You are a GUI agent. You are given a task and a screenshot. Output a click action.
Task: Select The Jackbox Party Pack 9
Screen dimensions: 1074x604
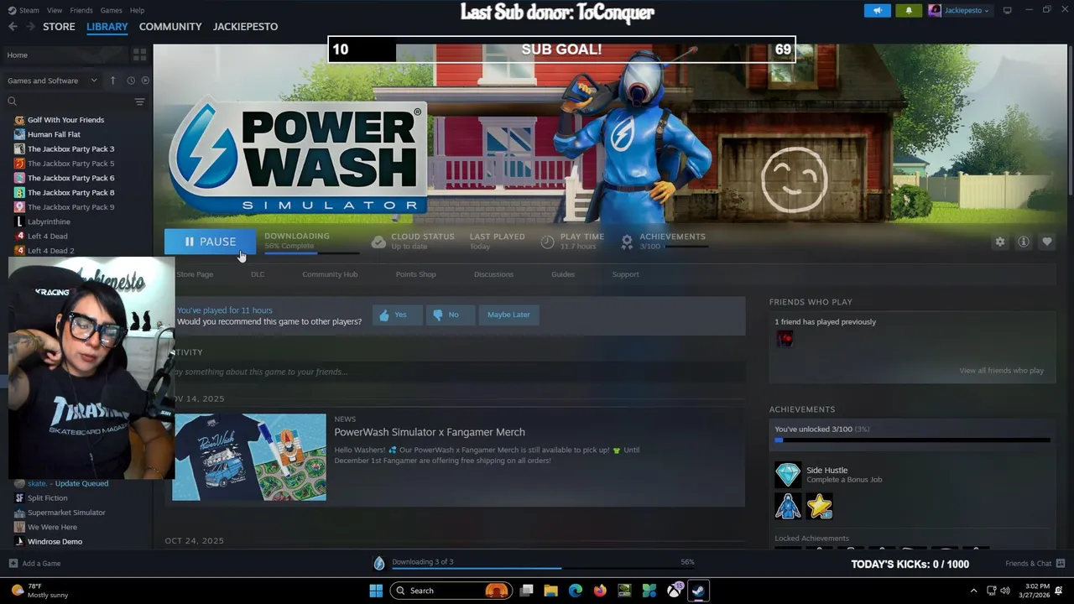pyautogui.click(x=70, y=207)
